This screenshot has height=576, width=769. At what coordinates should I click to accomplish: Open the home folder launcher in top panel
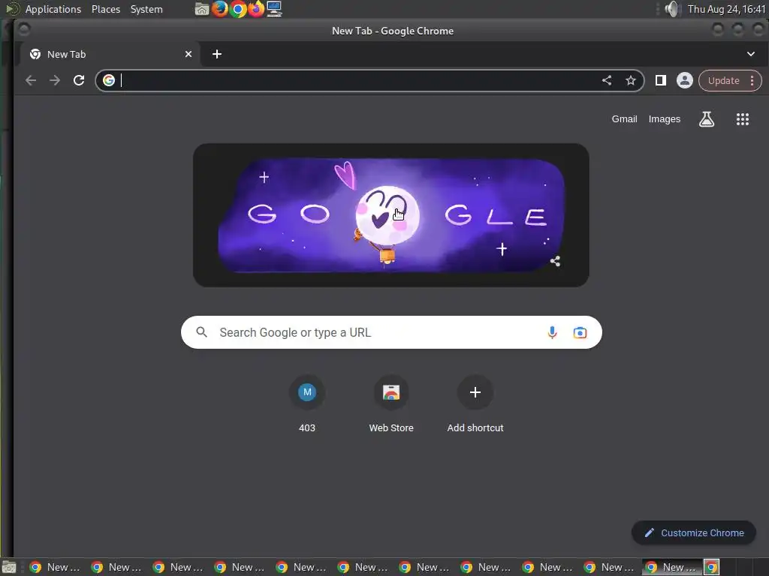tap(201, 9)
